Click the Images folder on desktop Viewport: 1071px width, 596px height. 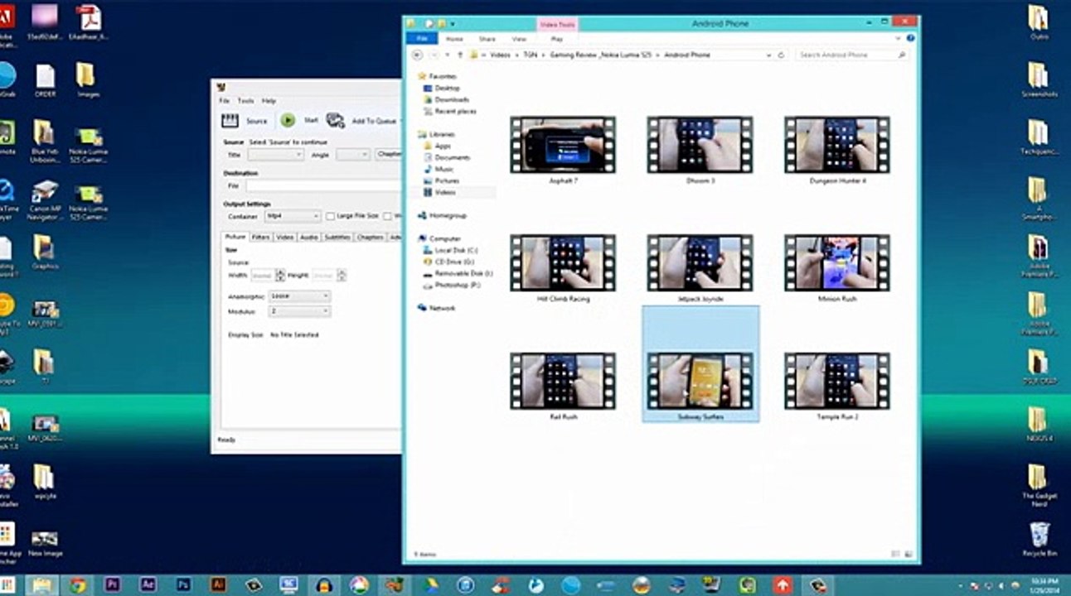point(88,80)
